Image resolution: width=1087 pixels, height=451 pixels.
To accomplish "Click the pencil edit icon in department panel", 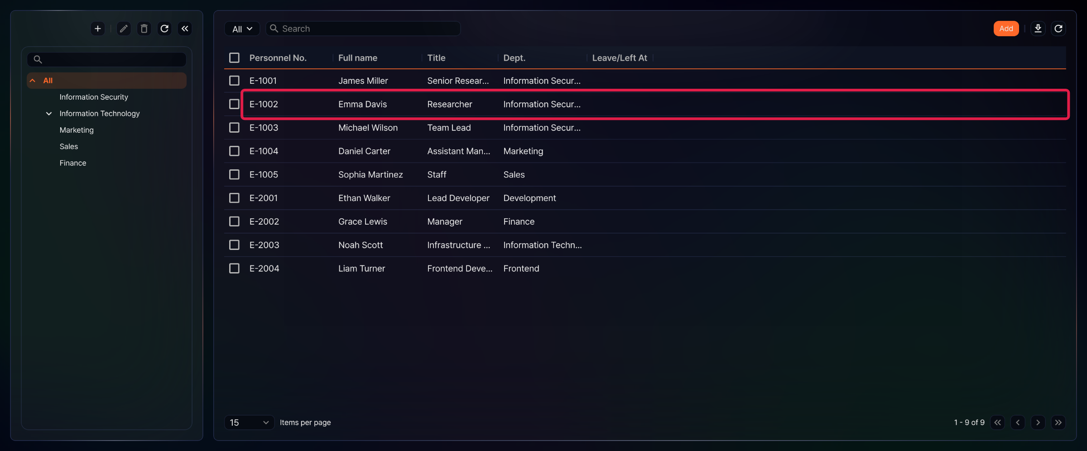I will pyautogui.click(x=124, y=29).
